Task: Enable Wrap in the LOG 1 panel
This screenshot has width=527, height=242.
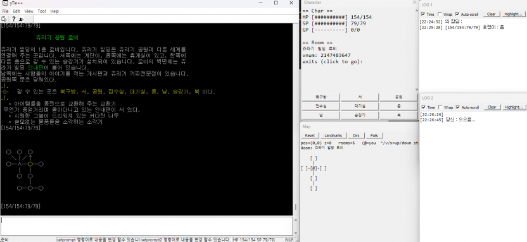Action: [x=440, y=14]
